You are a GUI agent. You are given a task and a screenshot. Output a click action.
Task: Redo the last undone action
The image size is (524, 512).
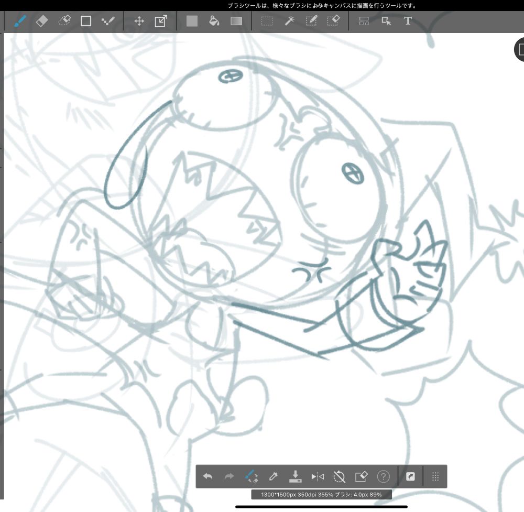tap(230, 476)
